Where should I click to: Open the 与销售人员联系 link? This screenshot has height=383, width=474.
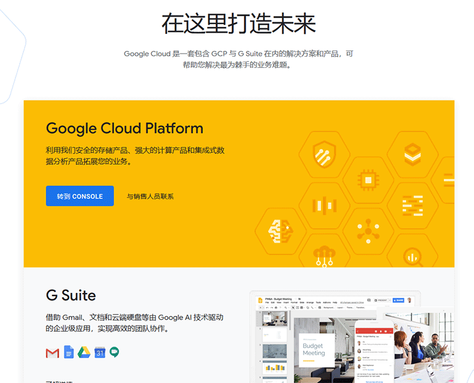click(150, 197)
